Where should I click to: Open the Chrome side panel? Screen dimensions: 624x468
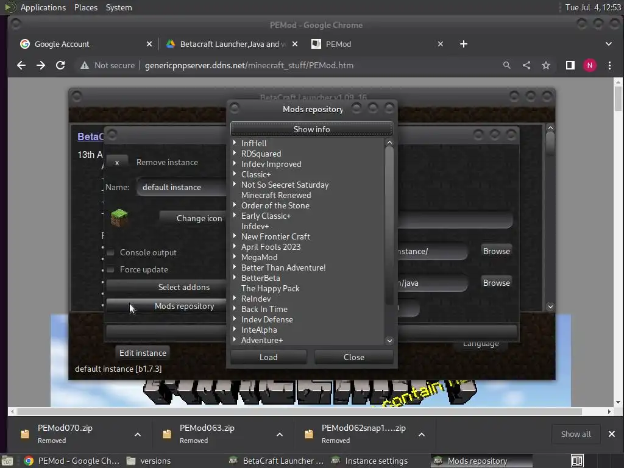(570, 65)
